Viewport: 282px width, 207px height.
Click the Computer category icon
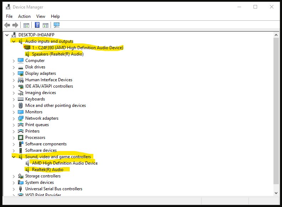click(21, 61)
